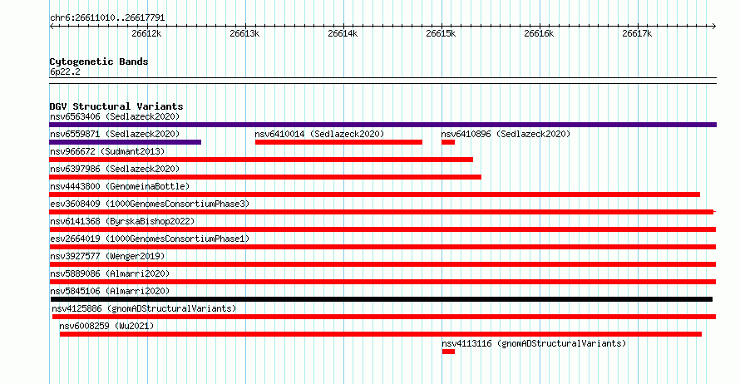
Task: Click the 26613k ruler label
Action: (244, 33)
